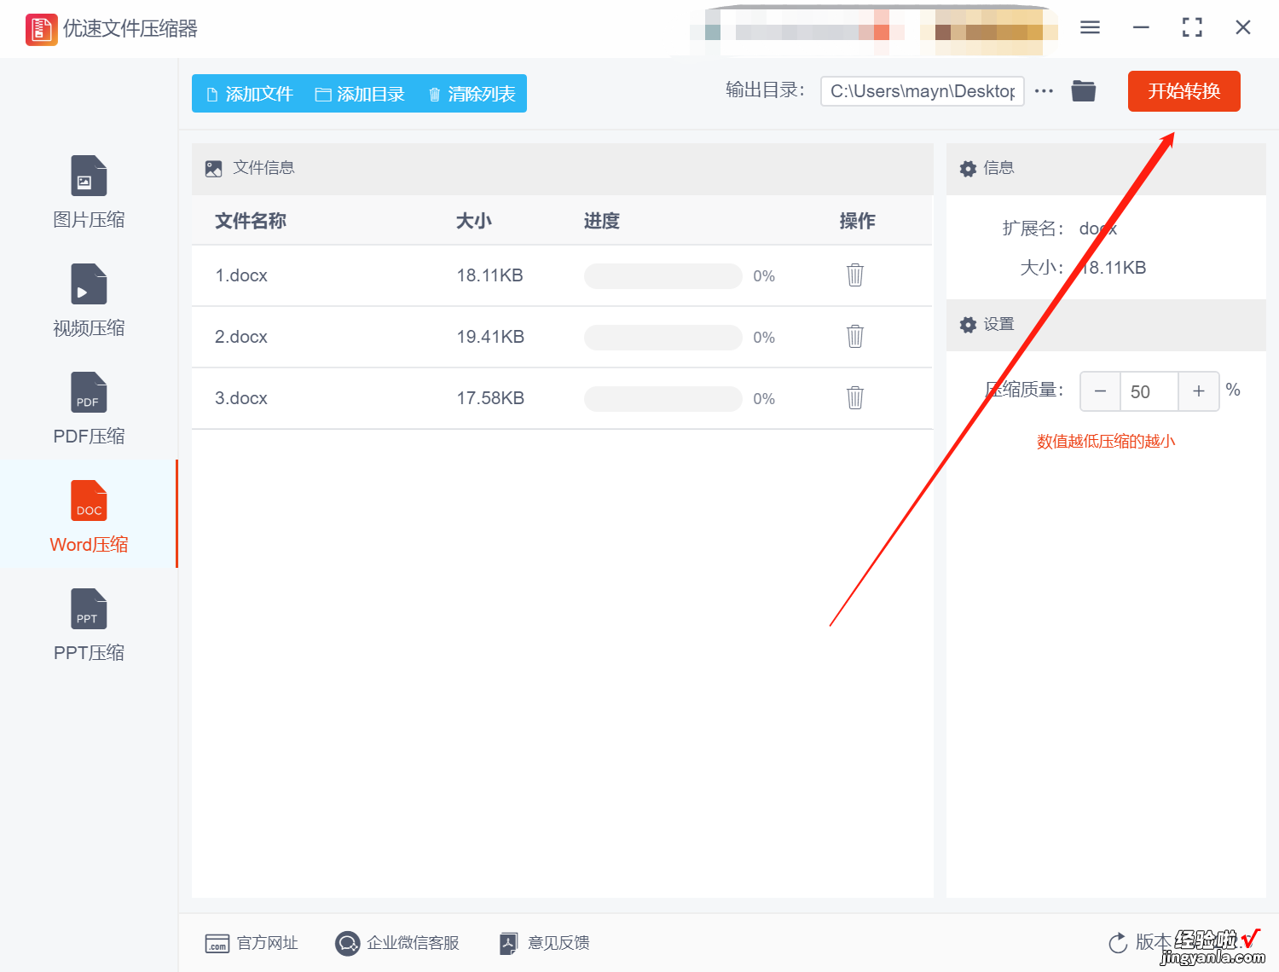Click the 0% label for 1.docx
The height and width of the screenshot is (972, 1279).
click(x=764, y=276)
